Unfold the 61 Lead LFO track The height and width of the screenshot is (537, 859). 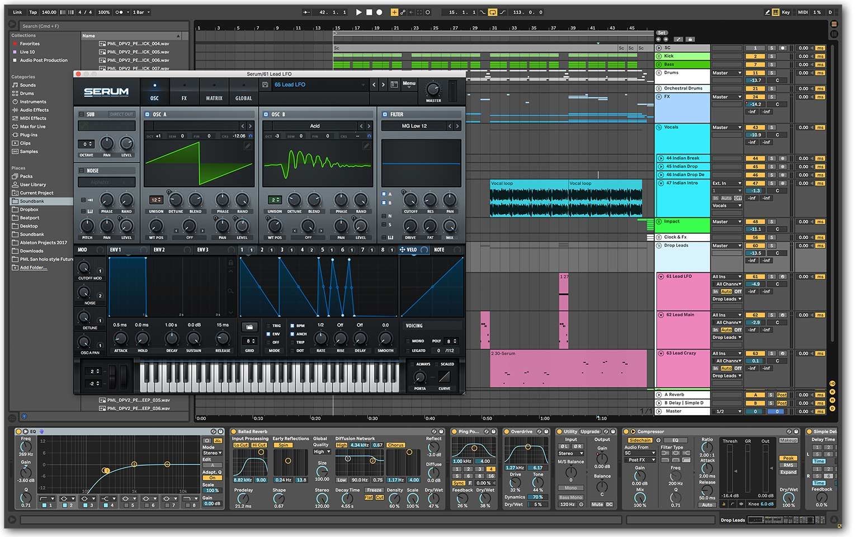point(660,276)
